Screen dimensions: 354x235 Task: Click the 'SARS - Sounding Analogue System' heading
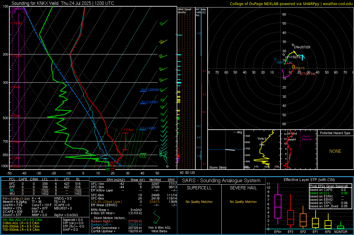[x=221, y=181]
